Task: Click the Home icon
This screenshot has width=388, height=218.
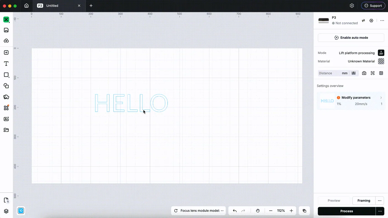Action: click(26, 6)
